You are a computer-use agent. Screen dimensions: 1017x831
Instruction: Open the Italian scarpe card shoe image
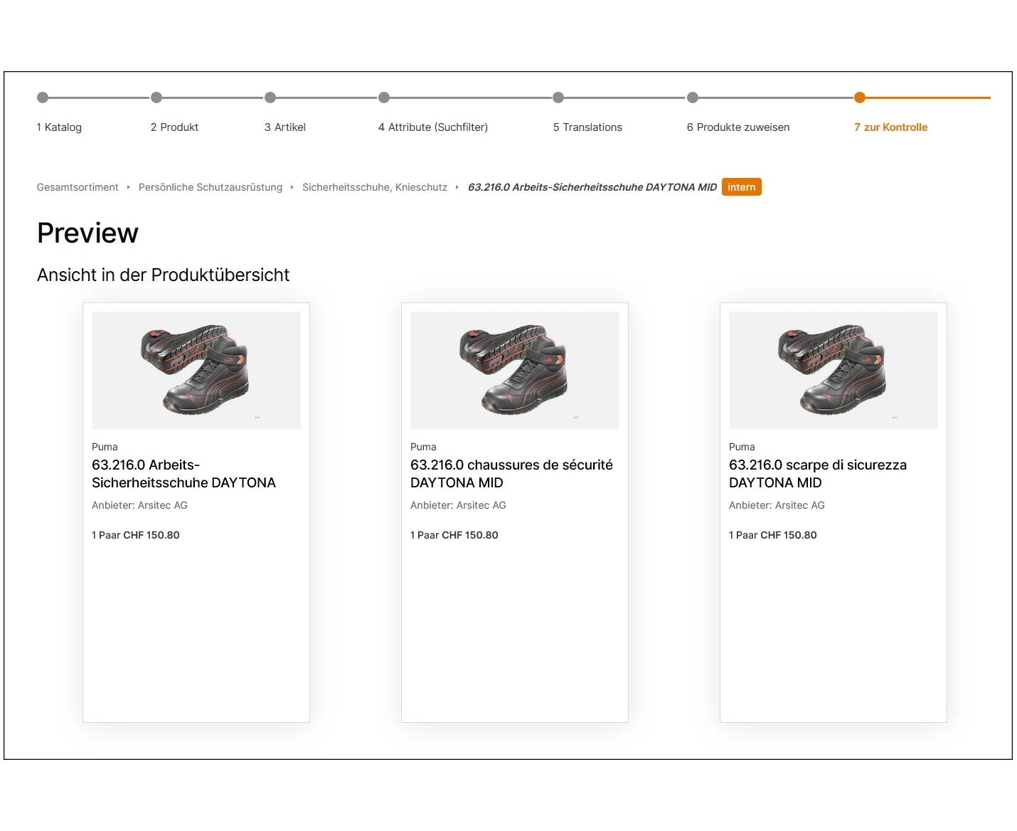(x=834, y=370)
